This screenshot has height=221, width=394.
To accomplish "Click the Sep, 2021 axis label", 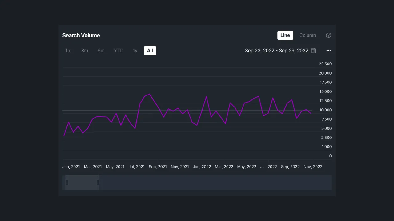I will coord(158,167).
